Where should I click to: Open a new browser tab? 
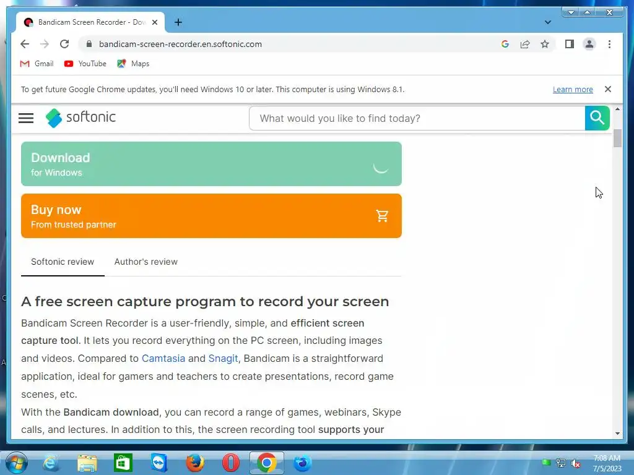(x=178, y=22)
